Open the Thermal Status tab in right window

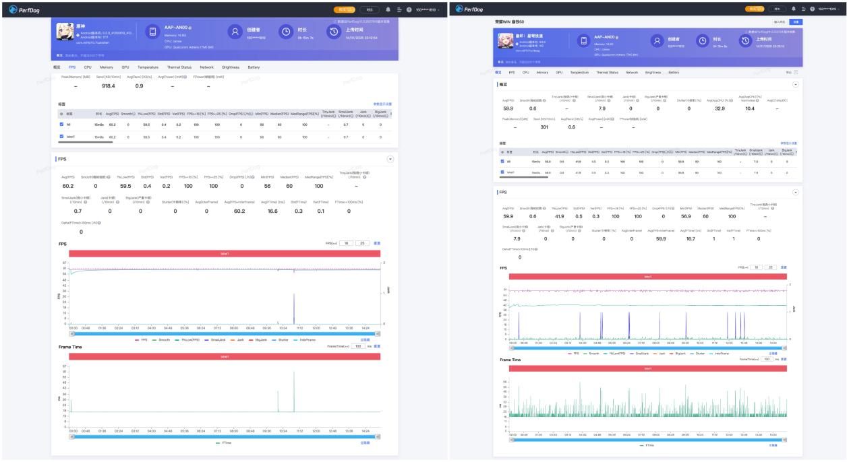point(606,72)
